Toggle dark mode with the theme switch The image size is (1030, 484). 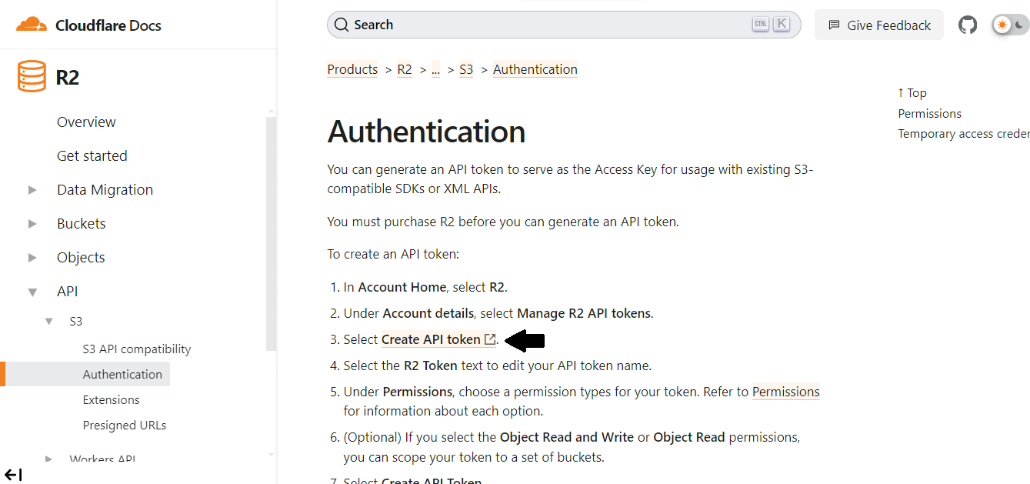click(1008, 24)
